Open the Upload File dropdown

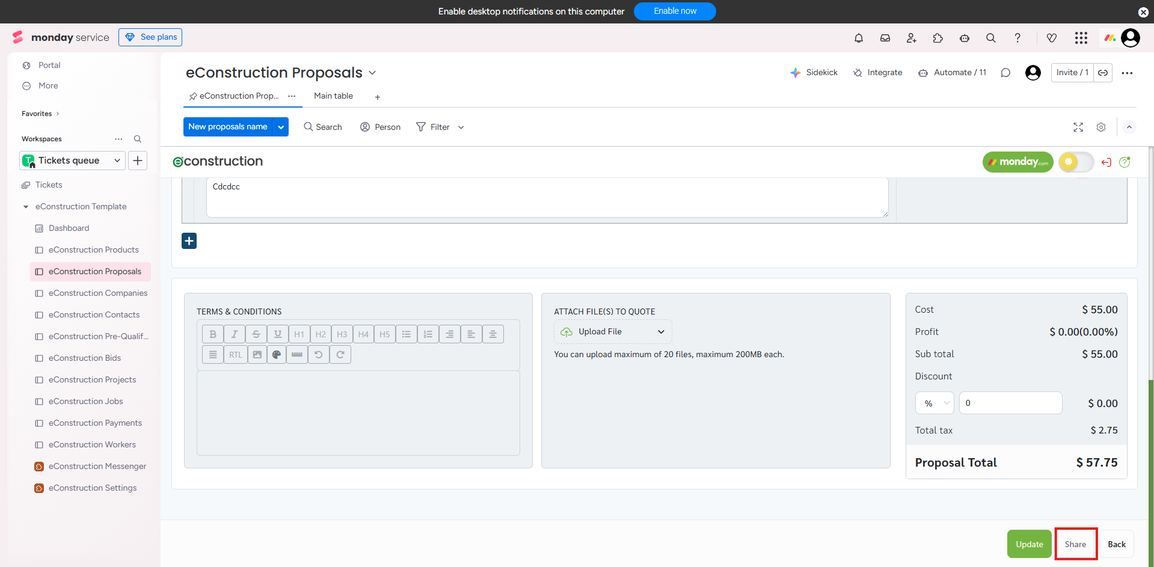tap(612, 332)
